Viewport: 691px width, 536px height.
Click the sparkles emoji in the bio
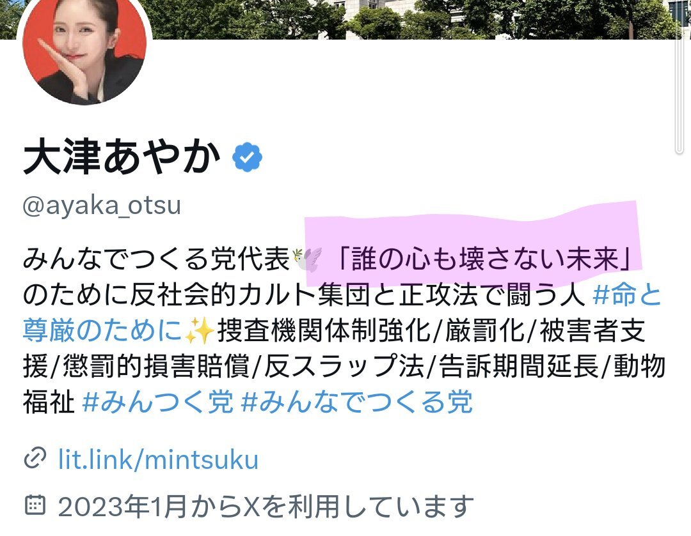point(199,331)
